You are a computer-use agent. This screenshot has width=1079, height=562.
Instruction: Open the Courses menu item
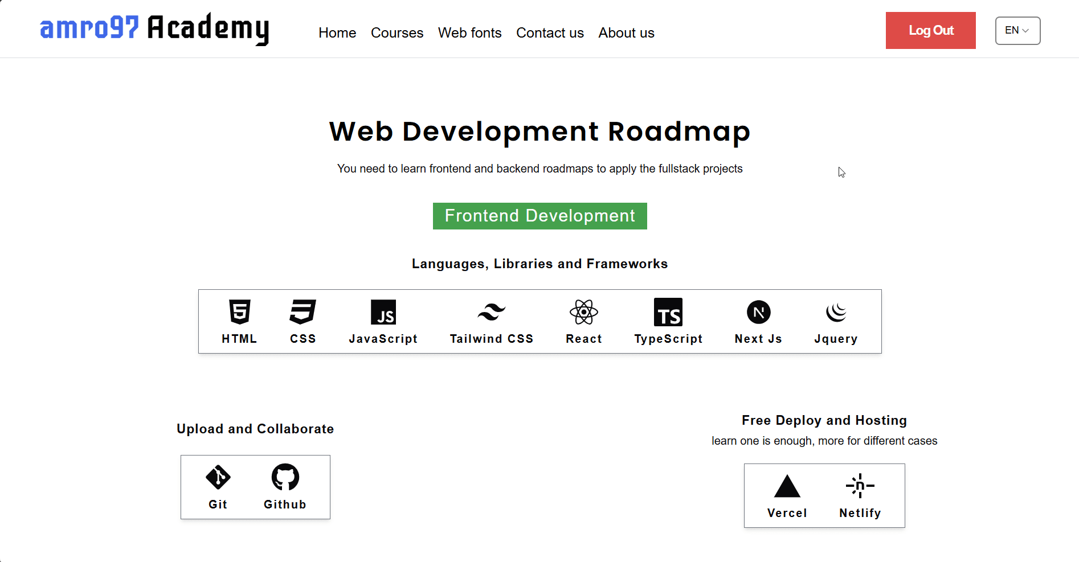(x=397, y=33)
